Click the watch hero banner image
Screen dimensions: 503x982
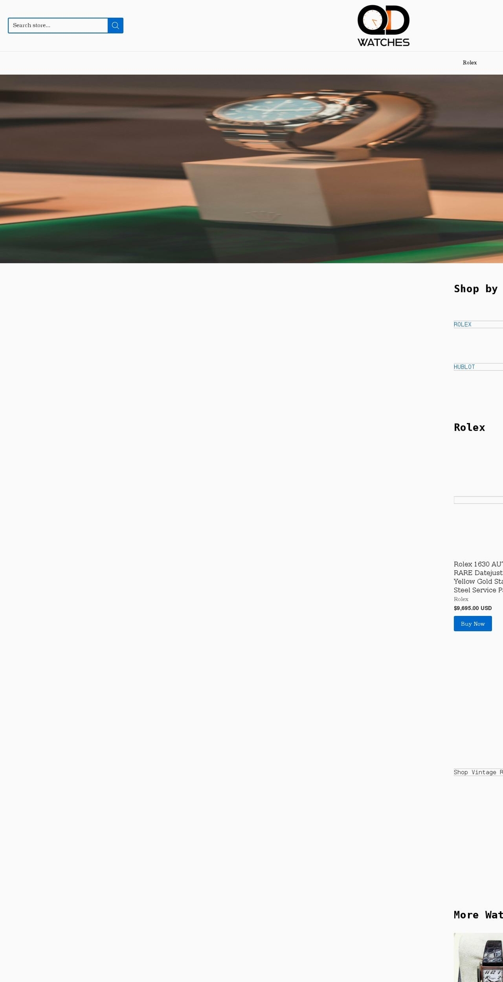pos(251,169)
